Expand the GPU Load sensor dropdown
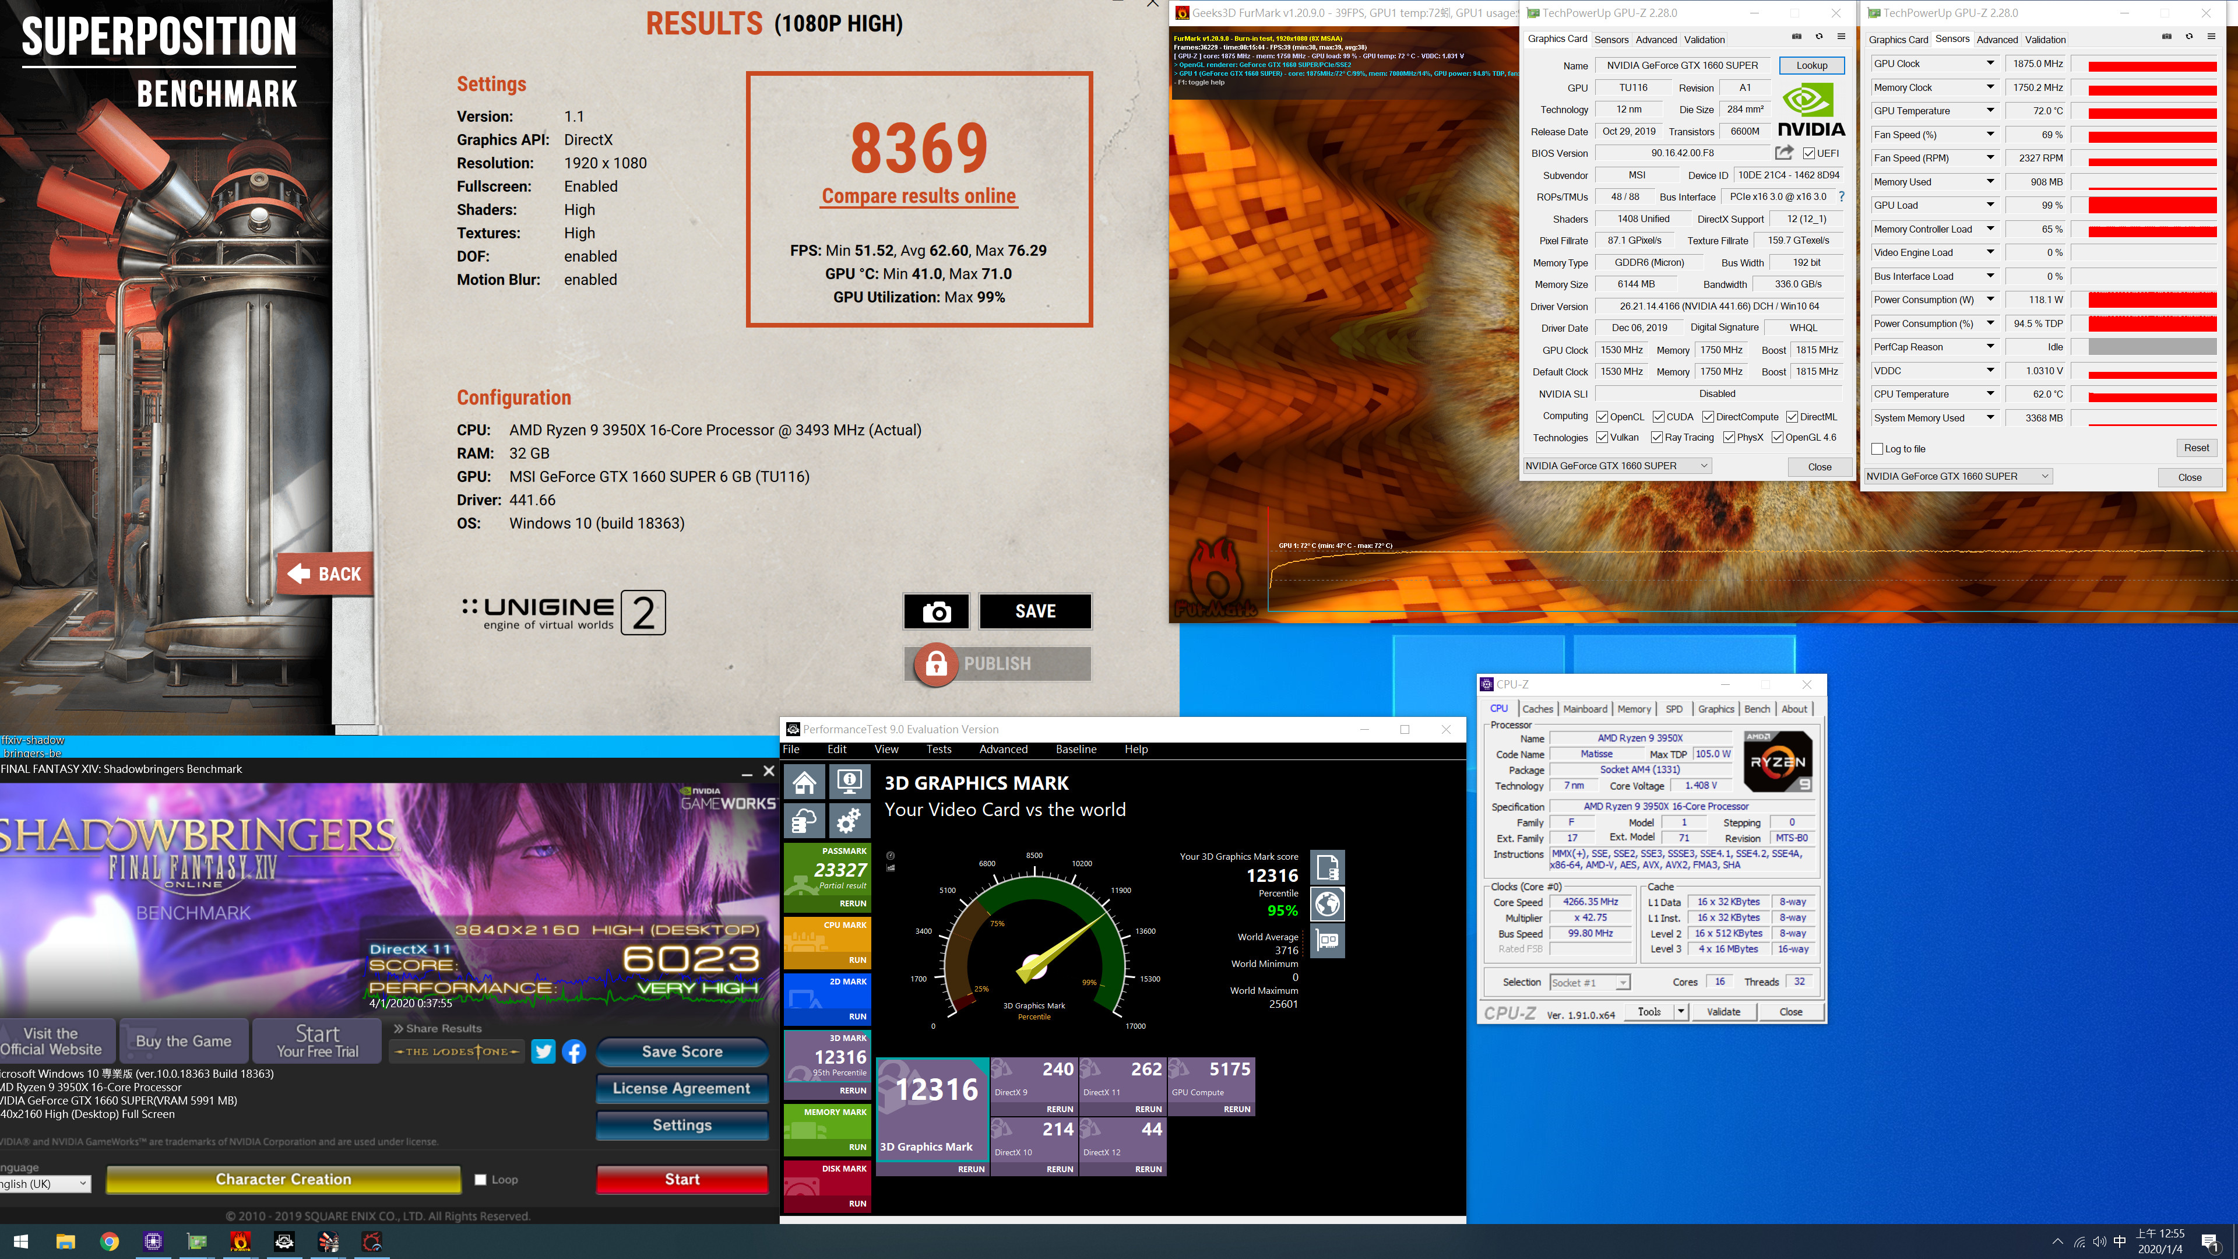The width and height of the screenshot is (2238, 1259). [1990, 205]
